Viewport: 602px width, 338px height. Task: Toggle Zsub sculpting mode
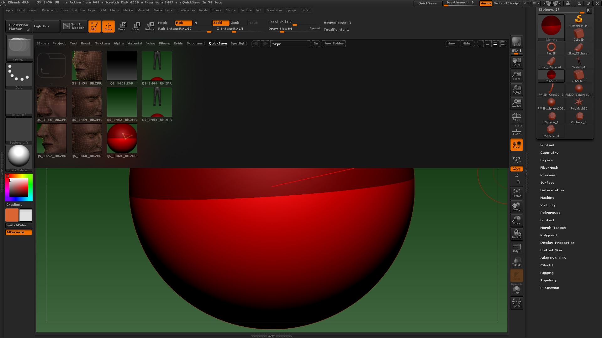[x=237, y=23]
